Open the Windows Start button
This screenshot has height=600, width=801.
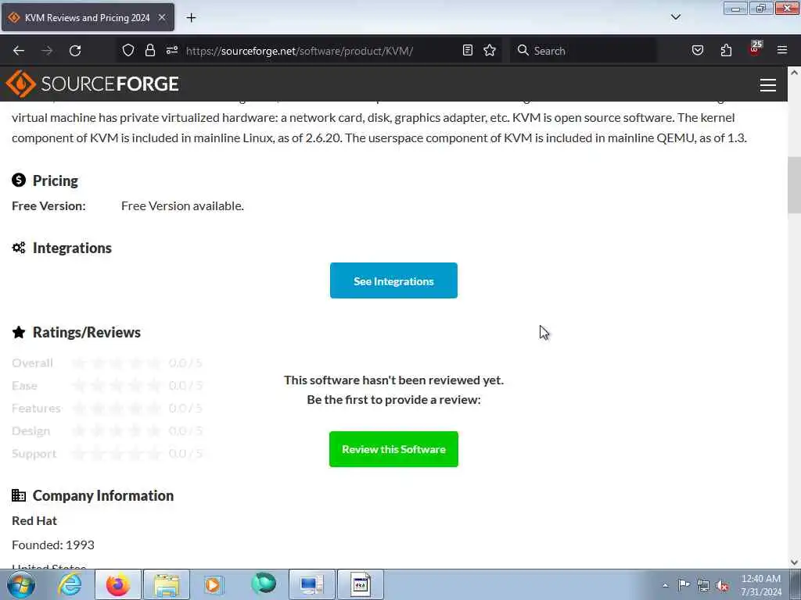click(21, 584)
